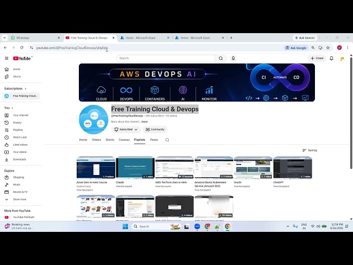Open Azure Zero to Hero Course thumbnail

[x=96, y=168]
